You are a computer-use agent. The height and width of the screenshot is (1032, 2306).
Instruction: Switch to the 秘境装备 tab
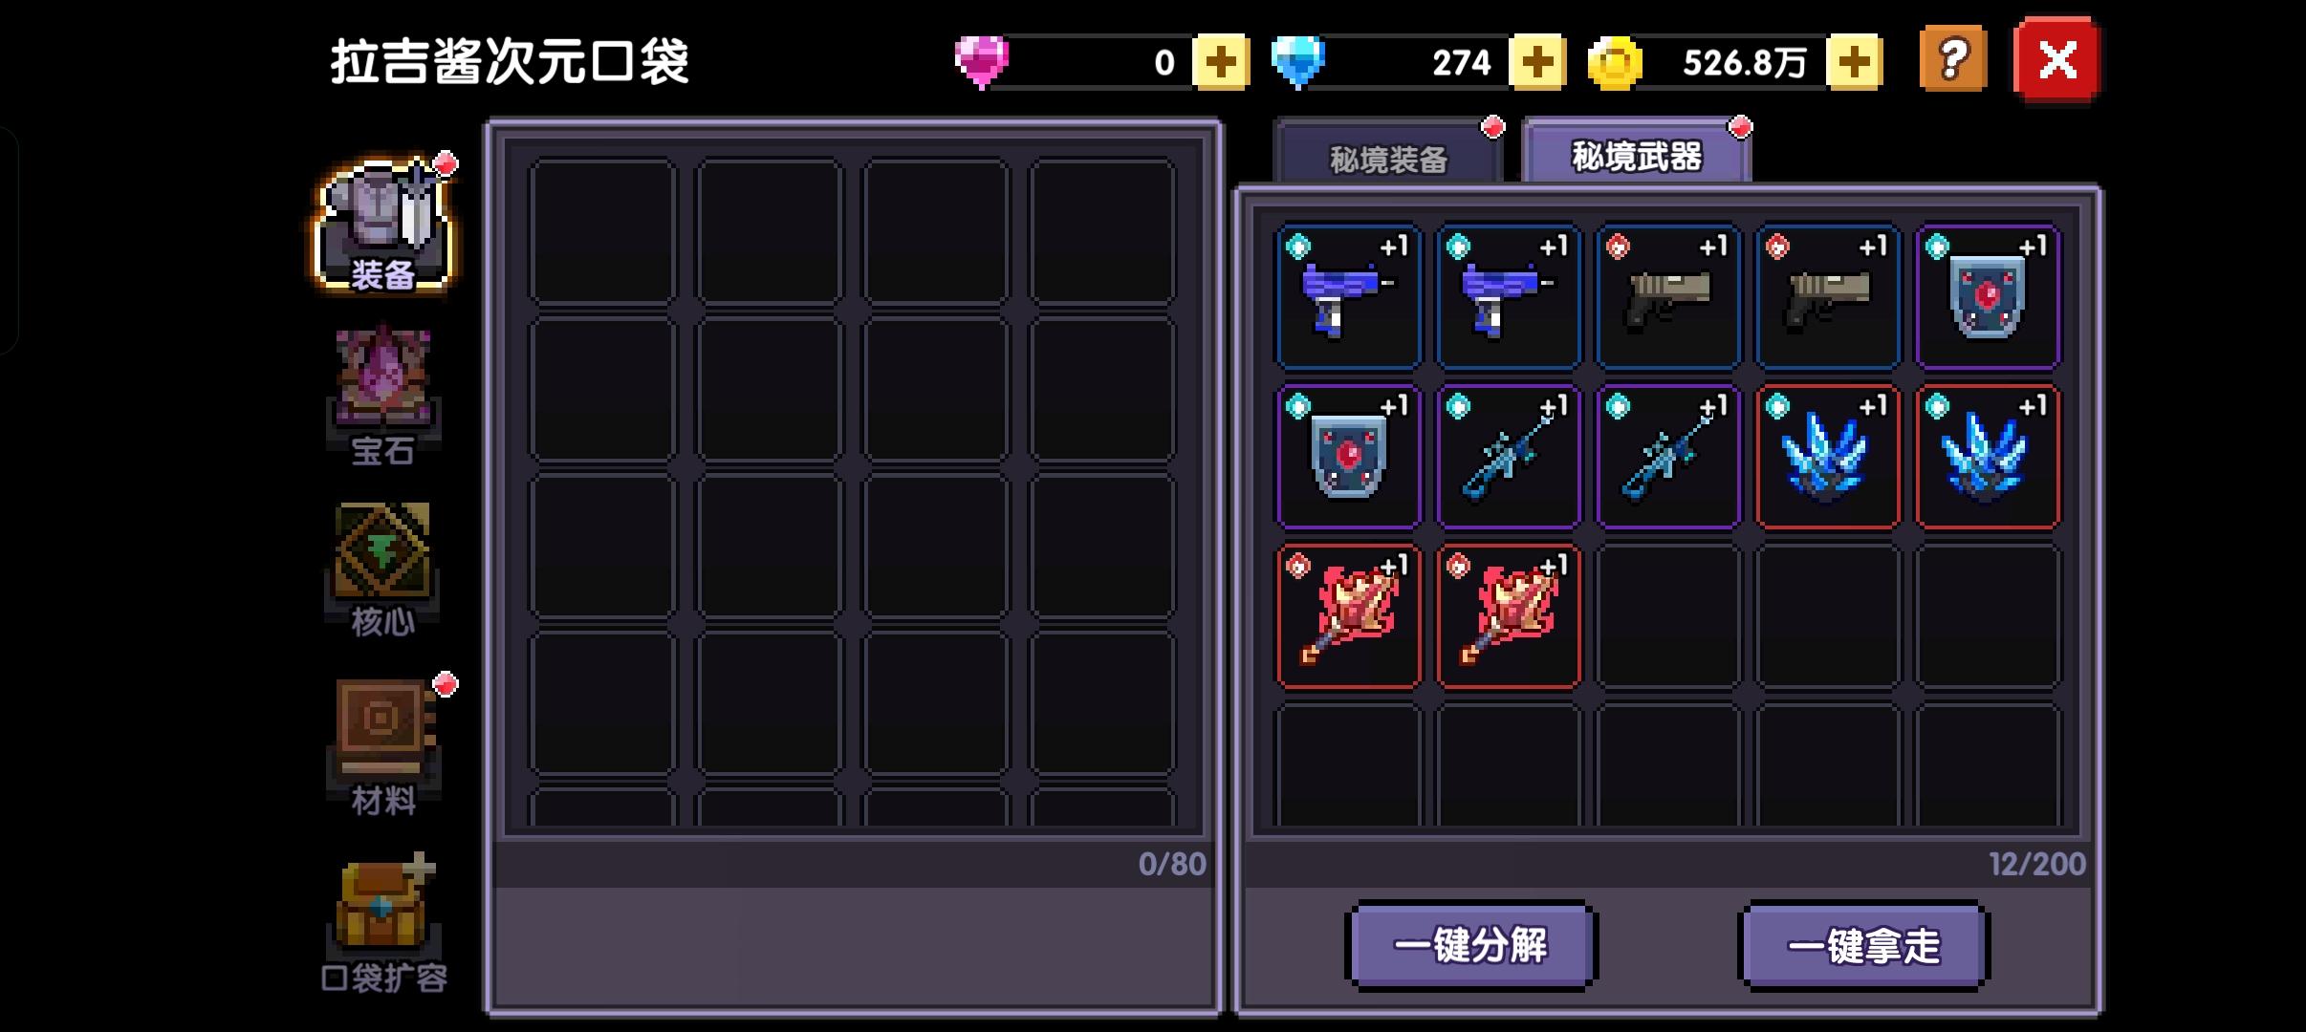point(1388,153)
